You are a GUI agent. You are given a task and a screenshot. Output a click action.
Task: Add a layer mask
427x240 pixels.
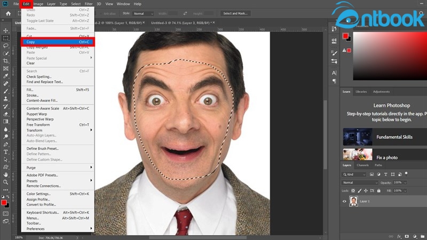point(407,236)
